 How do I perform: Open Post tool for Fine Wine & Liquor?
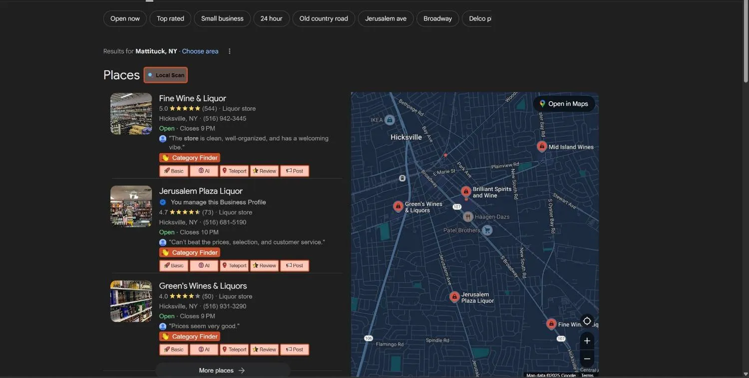295,171
